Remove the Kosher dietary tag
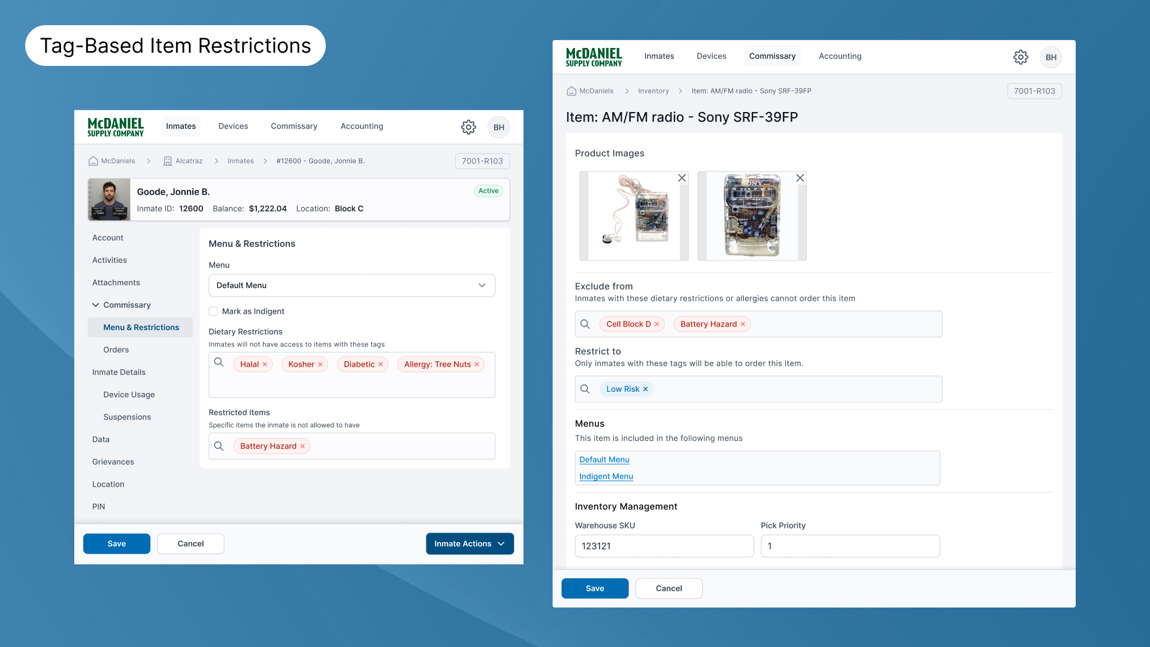Image resolution: width=1150 pixels, height=647 pixels. (320, 364)
